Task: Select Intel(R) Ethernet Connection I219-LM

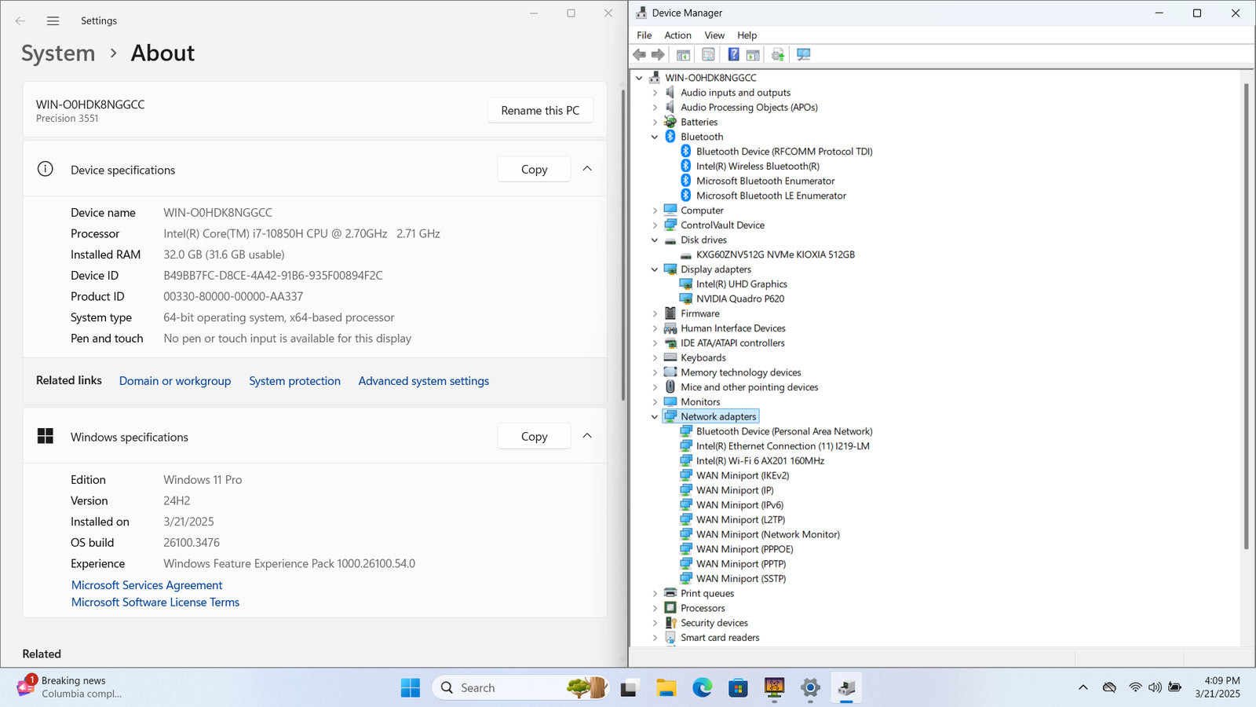Action: tap(783, 445)
